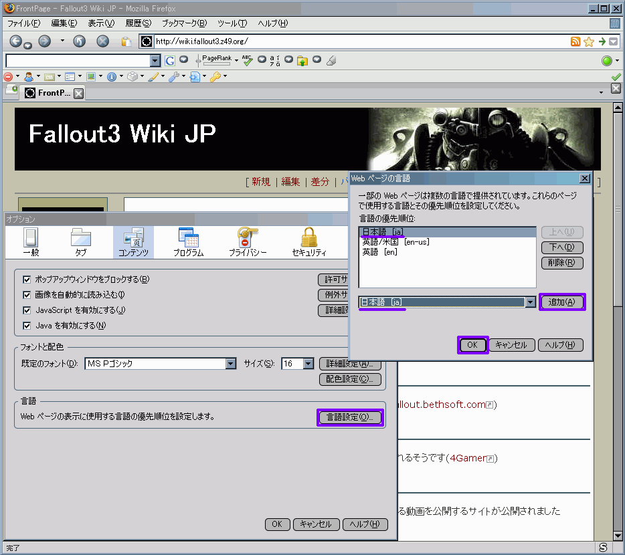Click the Stop loading toolbar icon
The height and width of the screenshot is (555, 625).
click(x=102, y=41)
